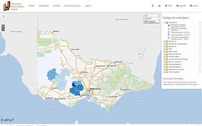Enable Total population (2016) layer
The image size is (202, 126).
click(169, 35)
